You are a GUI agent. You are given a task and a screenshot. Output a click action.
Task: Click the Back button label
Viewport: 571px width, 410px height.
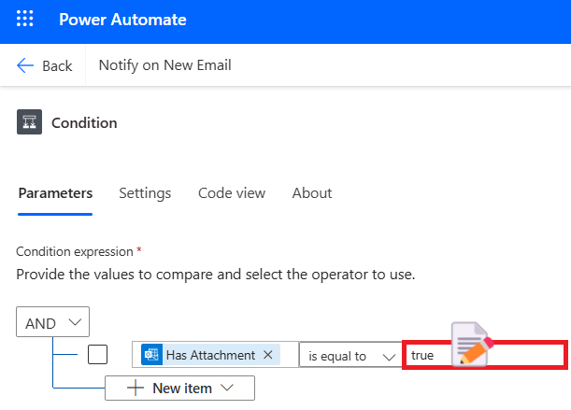57,65
